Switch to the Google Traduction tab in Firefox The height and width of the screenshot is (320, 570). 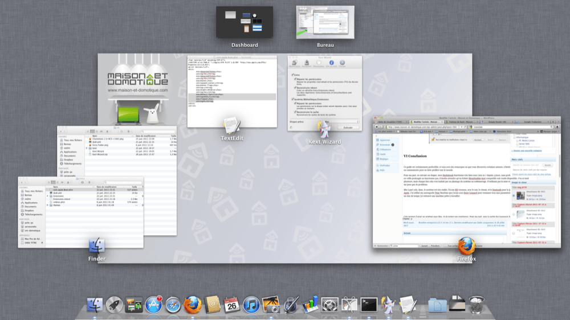point(532,122)
